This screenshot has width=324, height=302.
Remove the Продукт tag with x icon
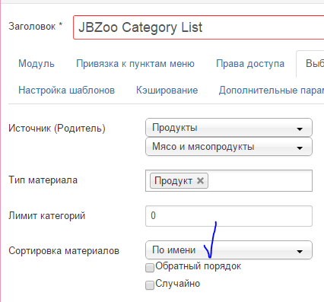200,181
